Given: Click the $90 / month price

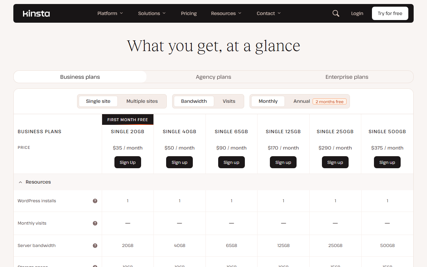Looking at the screenshot, I should (x=232, y=148).
